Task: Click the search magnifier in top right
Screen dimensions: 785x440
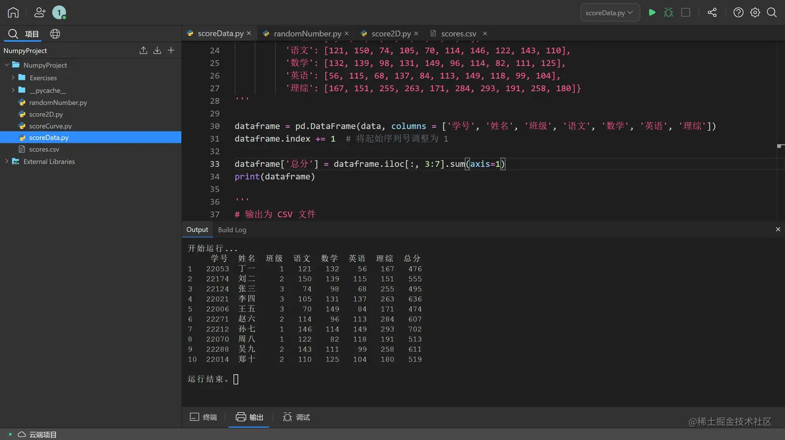Action: (772, 12)
